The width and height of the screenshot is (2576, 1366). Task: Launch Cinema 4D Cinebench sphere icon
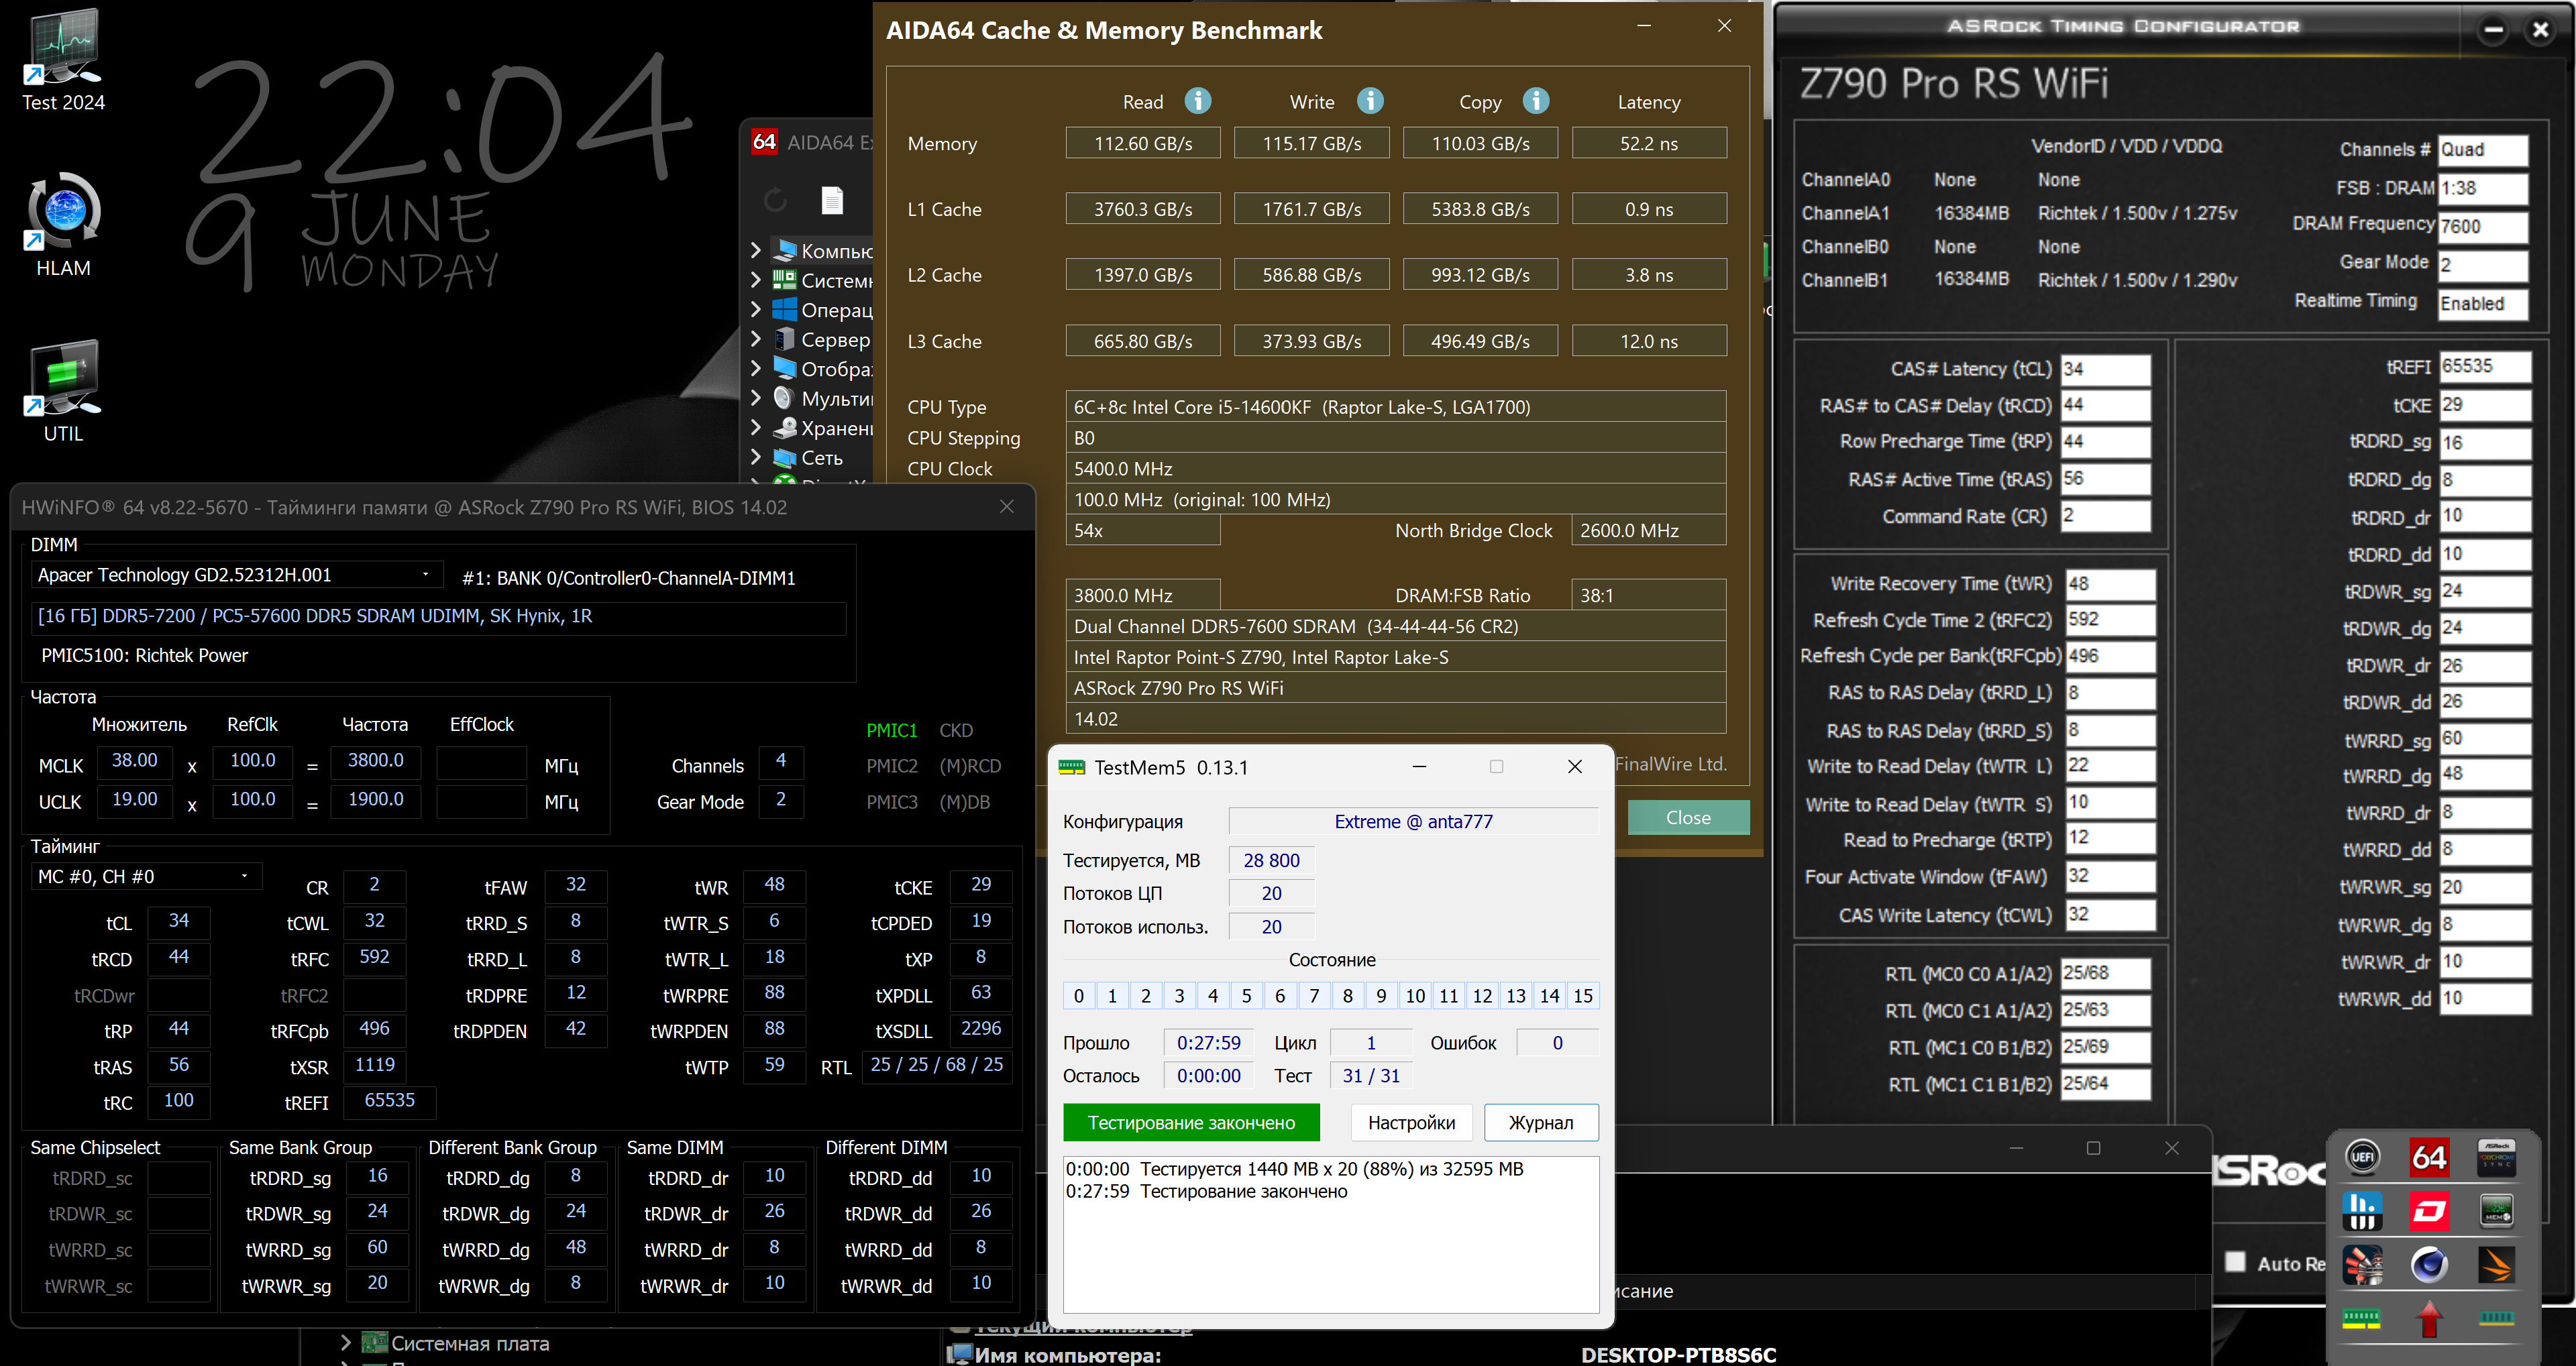point(2429,1265)
